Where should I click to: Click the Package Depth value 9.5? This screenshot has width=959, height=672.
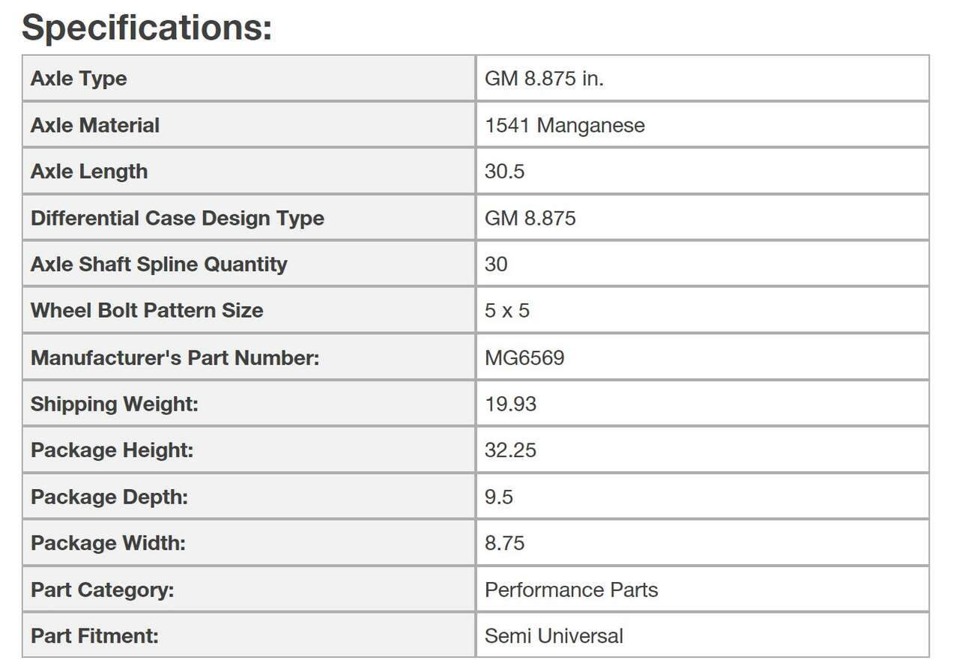coord(498,497)
